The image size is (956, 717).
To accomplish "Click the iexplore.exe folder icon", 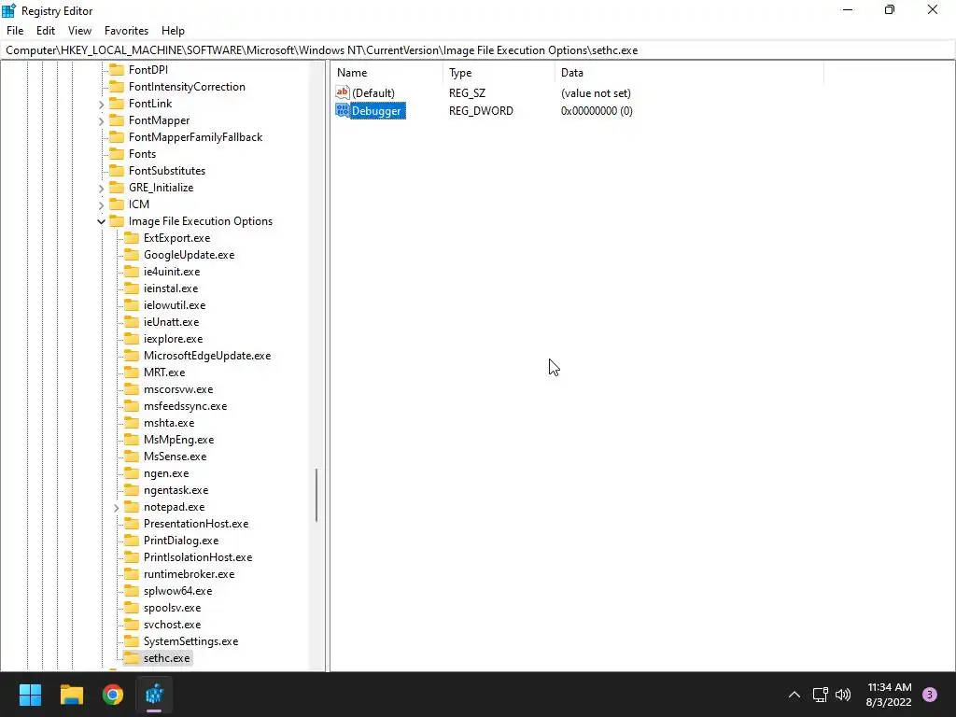I will pos(132,339).
